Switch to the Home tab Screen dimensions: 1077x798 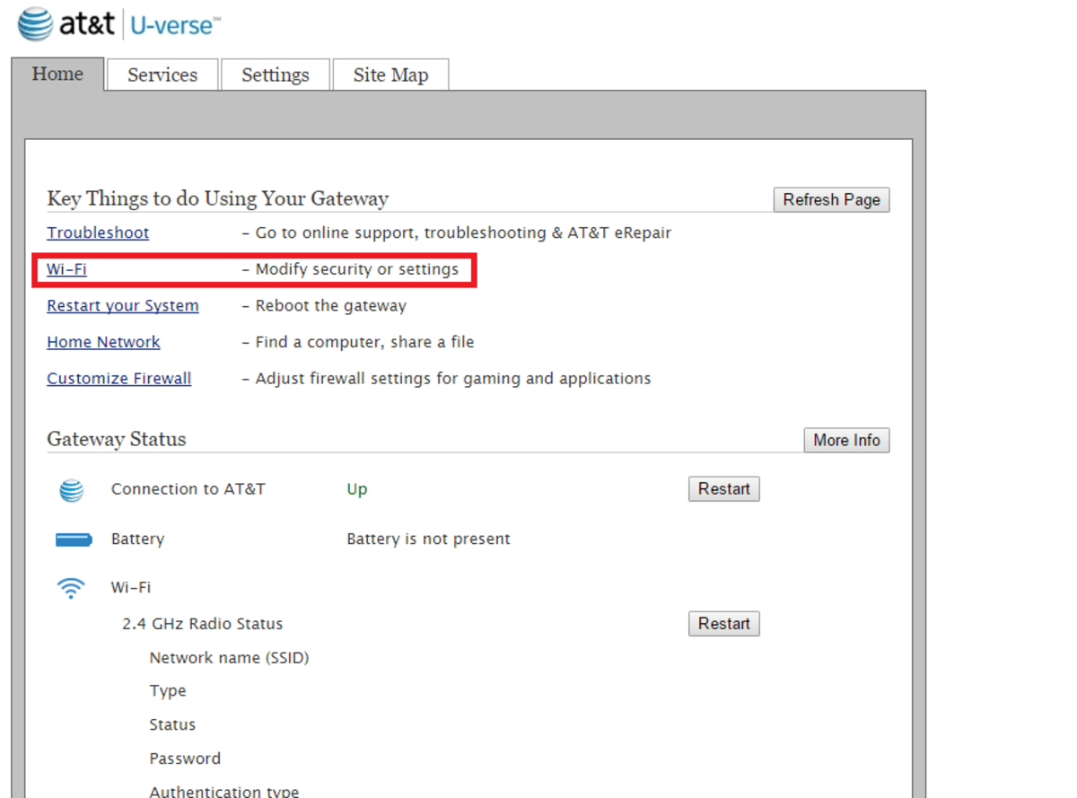tap(57, 74)
